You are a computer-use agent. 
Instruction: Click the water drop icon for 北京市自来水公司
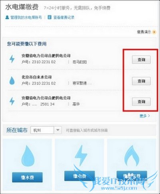click(12, 81)
